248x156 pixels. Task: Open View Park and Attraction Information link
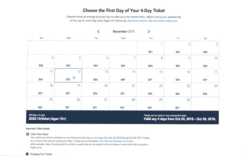[116, 141]
